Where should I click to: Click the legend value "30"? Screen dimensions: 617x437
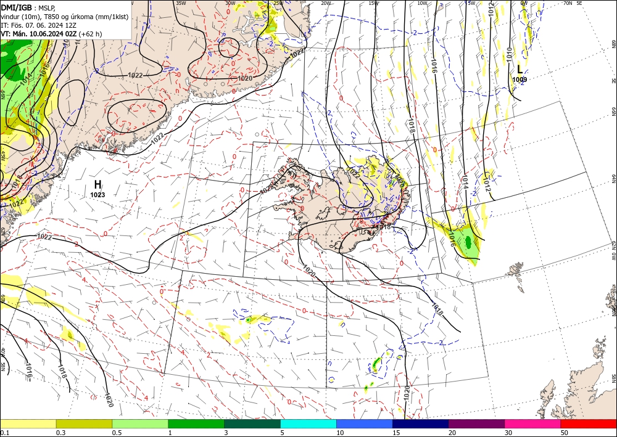click(508, 433)
